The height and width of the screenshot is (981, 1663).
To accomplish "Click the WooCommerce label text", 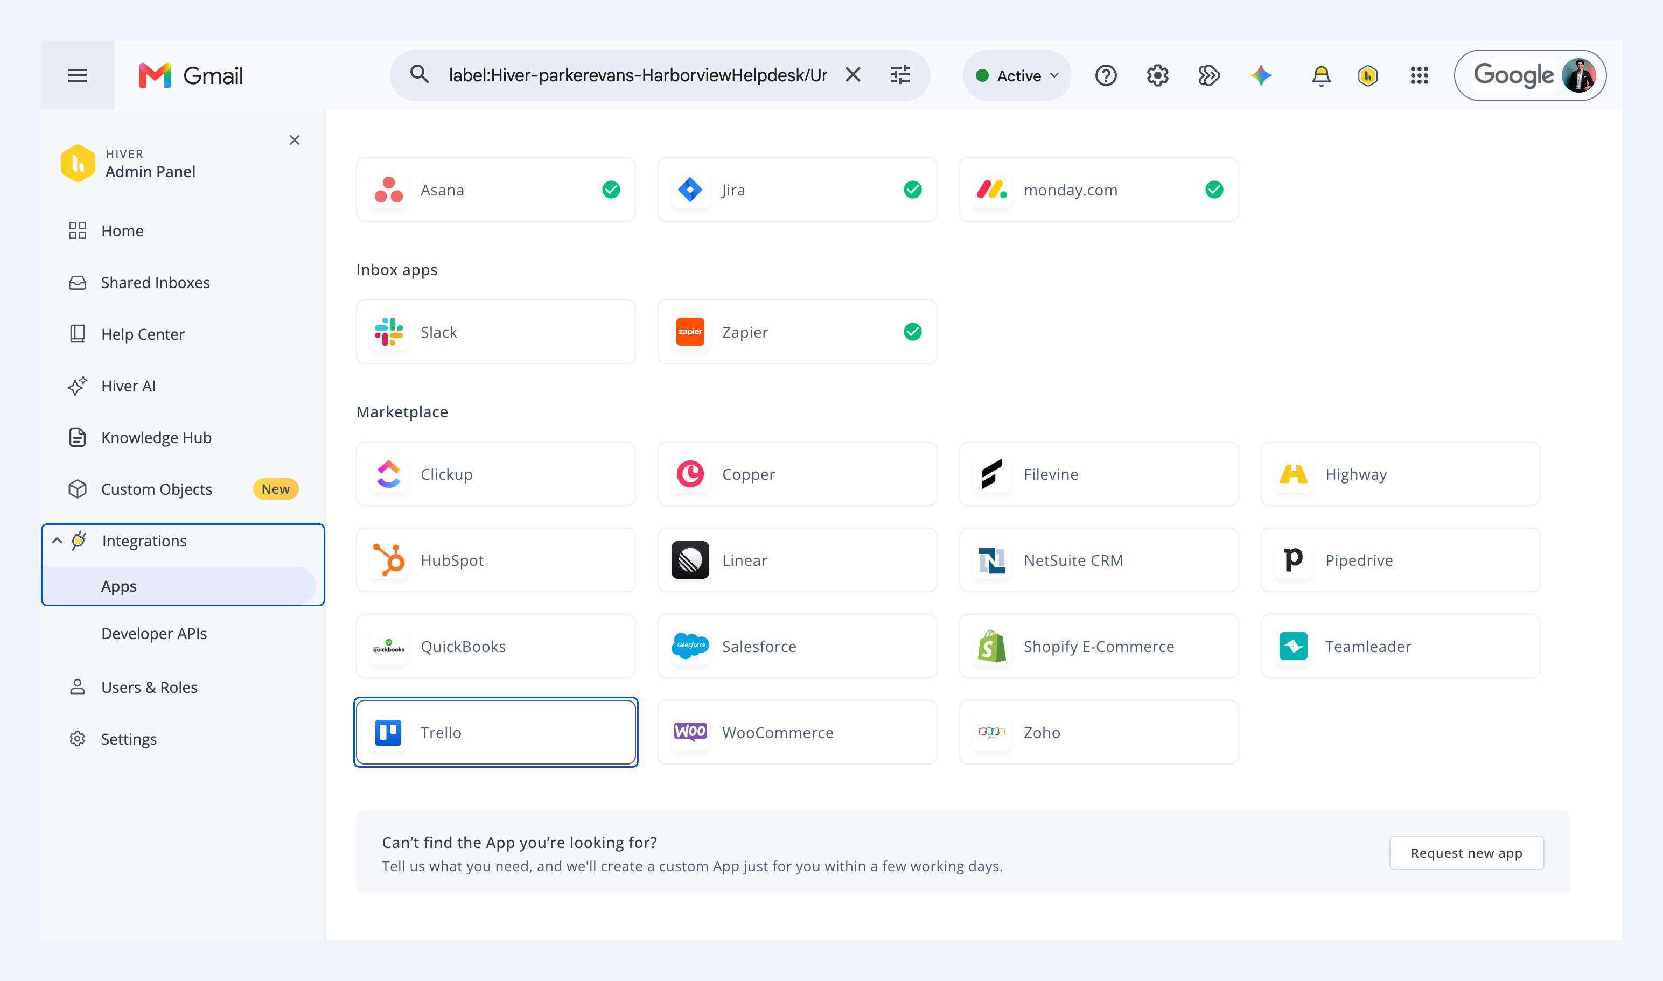I will click(x=778, y=732).
